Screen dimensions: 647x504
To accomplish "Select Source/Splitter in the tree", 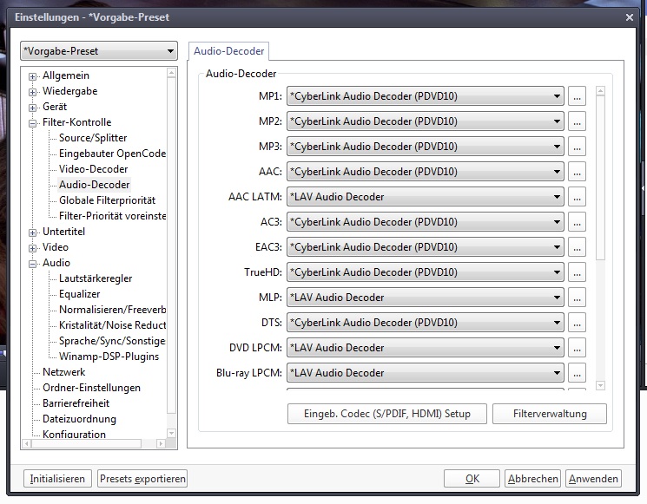I will (93, 138).
